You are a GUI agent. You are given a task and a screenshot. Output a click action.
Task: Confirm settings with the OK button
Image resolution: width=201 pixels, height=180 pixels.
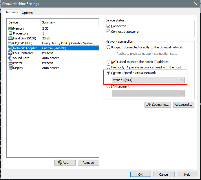click(140, 174)
